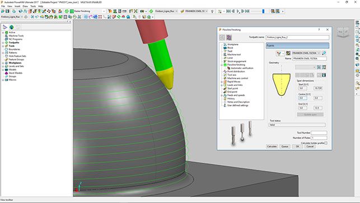Expand the Feeds and speeds node
Image resolution: width=360 pixels, height=203 pixels.
[222, 95]
